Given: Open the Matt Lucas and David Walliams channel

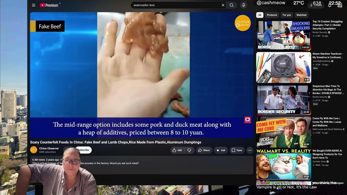Looking at the screenshot, I should (327, 129).
